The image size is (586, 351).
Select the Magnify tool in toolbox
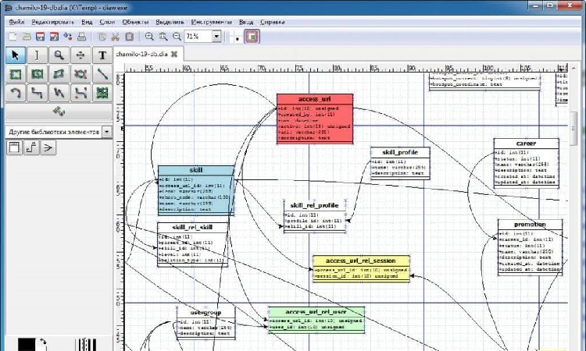pos(59,55)
